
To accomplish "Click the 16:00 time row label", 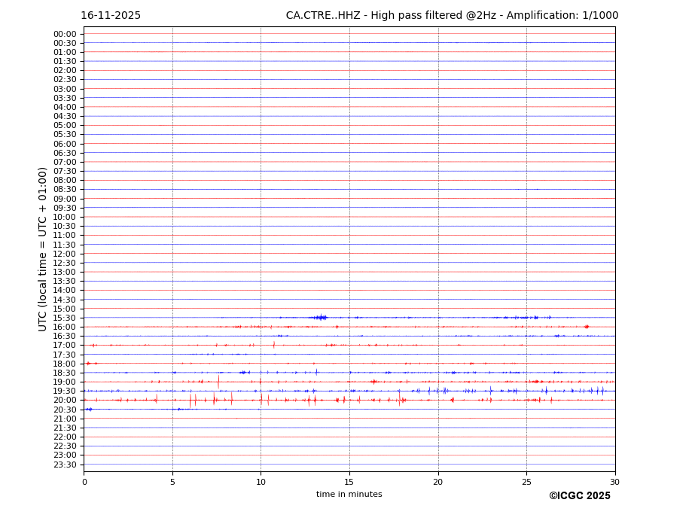I will click(x=65, y=327).
